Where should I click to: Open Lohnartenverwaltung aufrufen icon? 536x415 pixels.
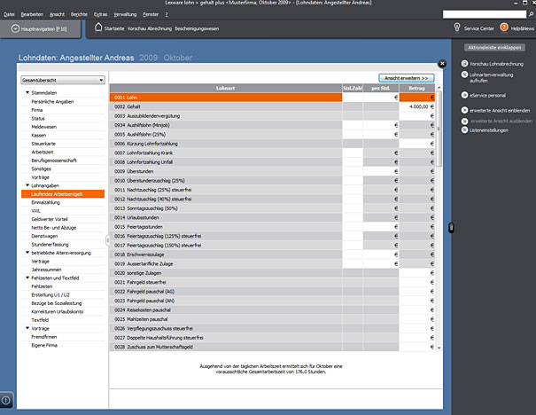pos(464,75)
